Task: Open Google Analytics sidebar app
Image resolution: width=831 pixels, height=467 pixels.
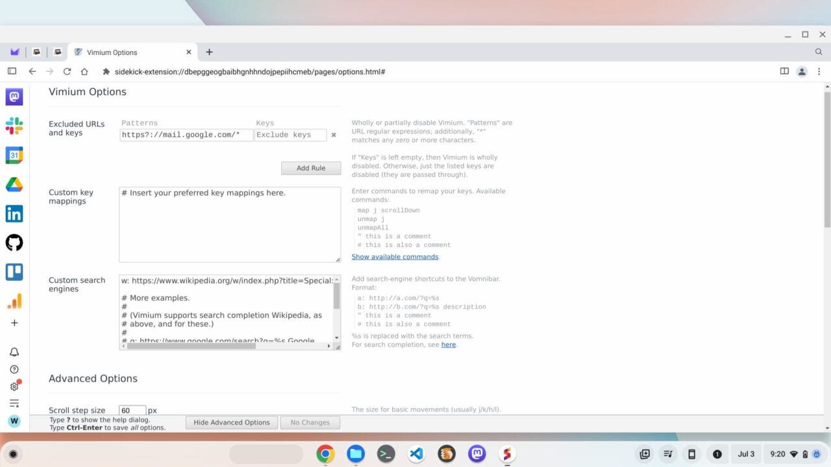Action: tap(14, 301)
